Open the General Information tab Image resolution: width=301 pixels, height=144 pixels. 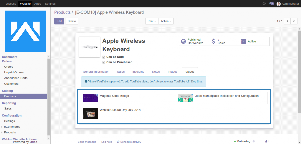[96, 72]
